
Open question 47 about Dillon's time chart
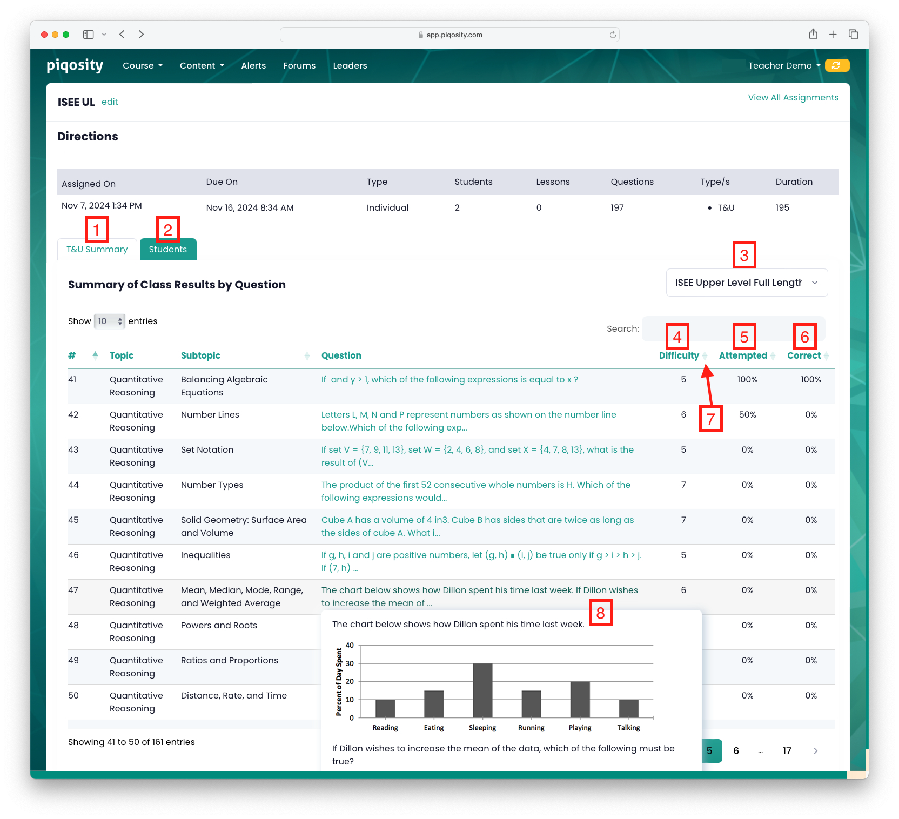(480, 596)
